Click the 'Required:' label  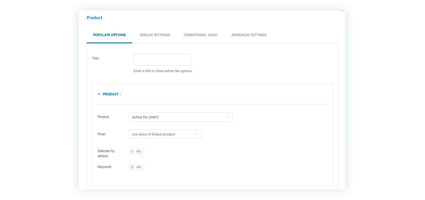pos(105,167)
